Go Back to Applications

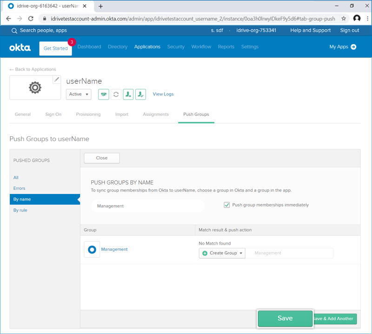(x=33, y=69)
